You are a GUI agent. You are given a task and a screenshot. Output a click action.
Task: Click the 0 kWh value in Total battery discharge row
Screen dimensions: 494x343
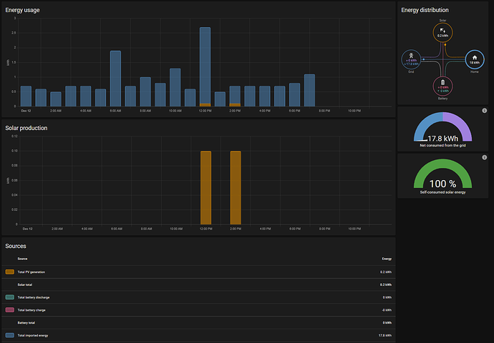pos(387,297)
